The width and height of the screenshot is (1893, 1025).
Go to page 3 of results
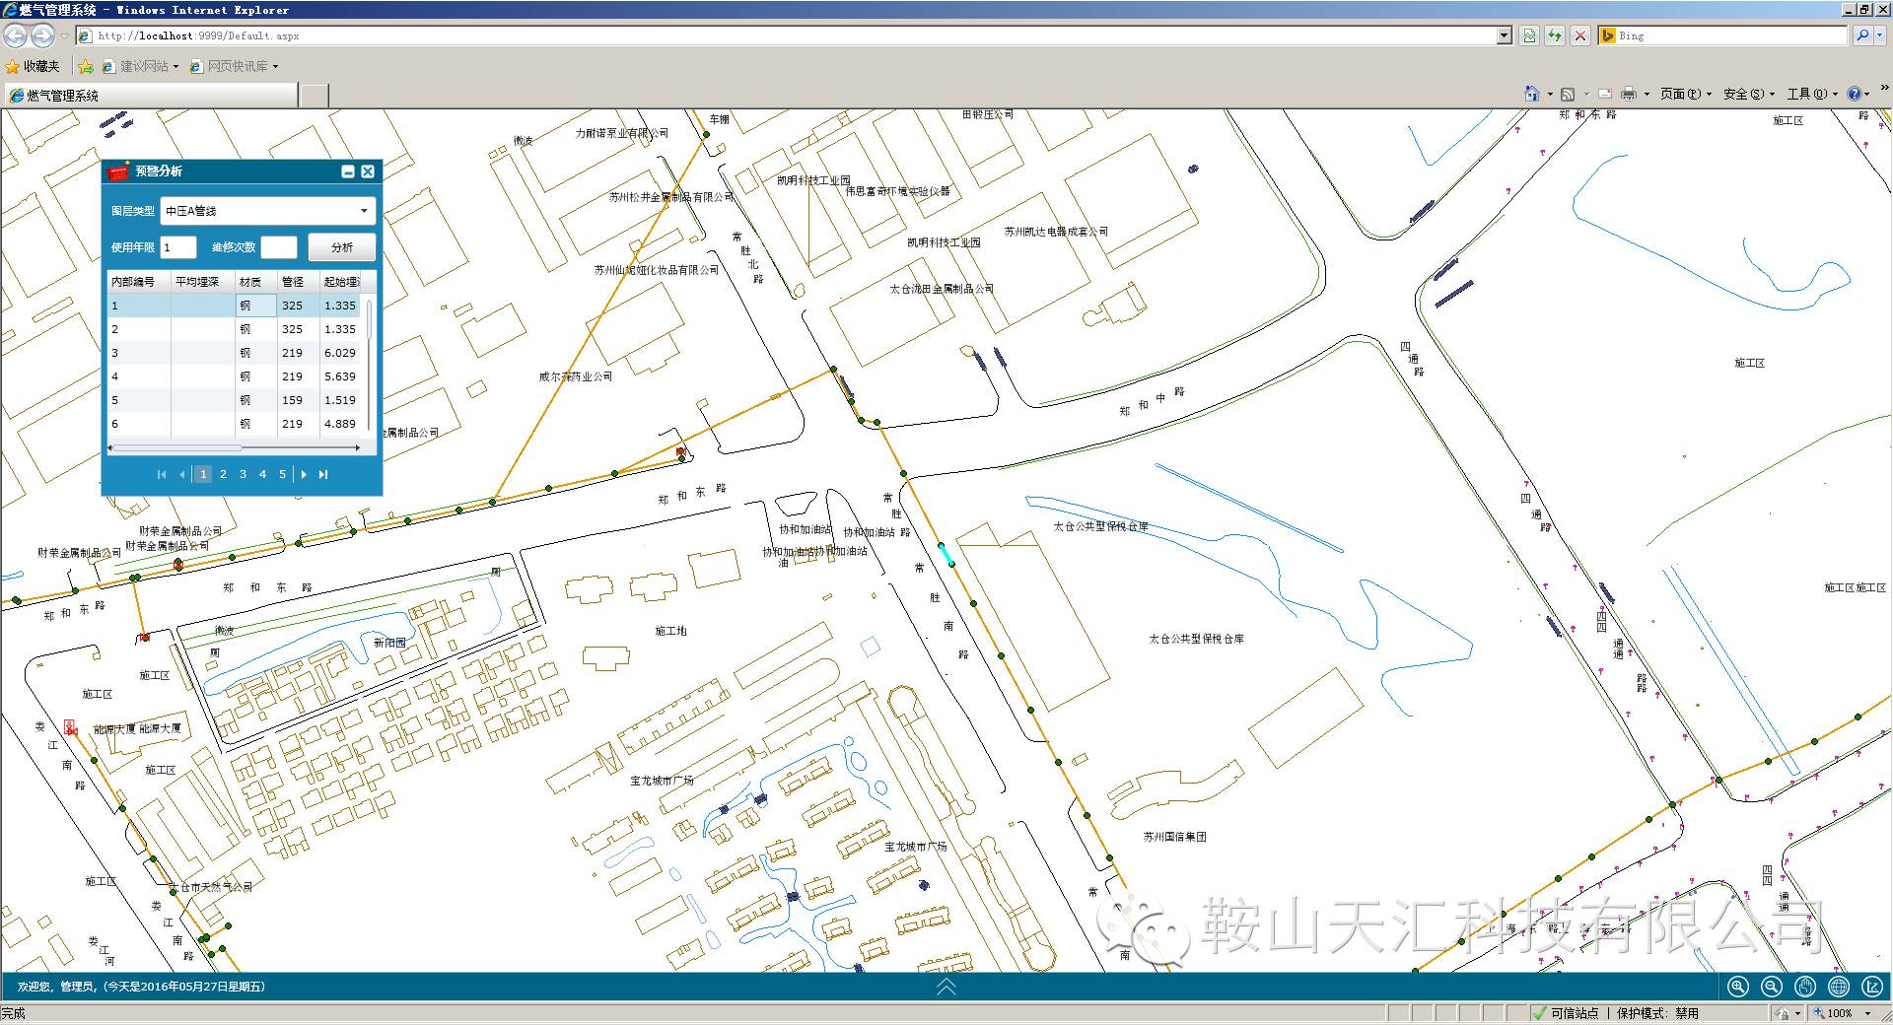coord(243,474)
